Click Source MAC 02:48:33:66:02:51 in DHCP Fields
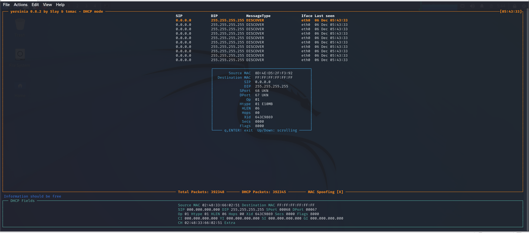This screenshot has width=529, height=233. click(x=209, y=205)
